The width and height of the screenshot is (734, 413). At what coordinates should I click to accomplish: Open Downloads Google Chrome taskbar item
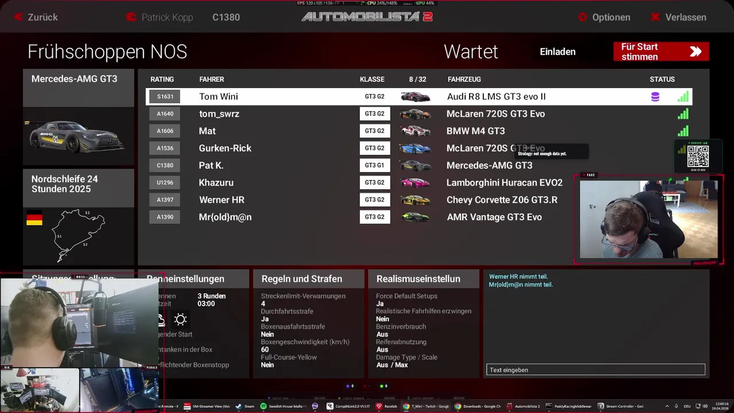(478, 406)
